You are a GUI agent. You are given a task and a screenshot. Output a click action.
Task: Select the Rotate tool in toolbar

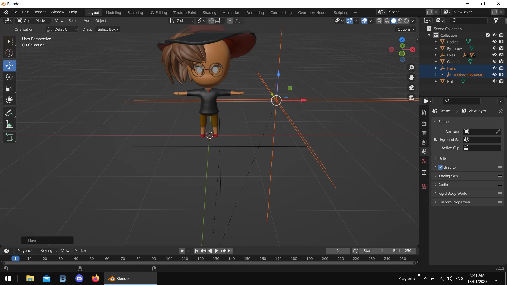[9, 77]
